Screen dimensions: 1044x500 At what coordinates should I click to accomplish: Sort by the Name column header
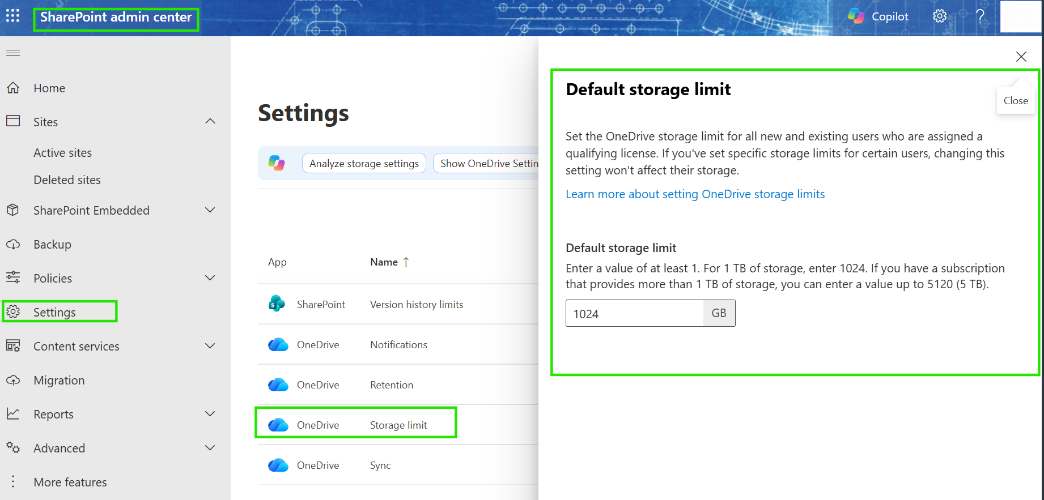[384, 262]
